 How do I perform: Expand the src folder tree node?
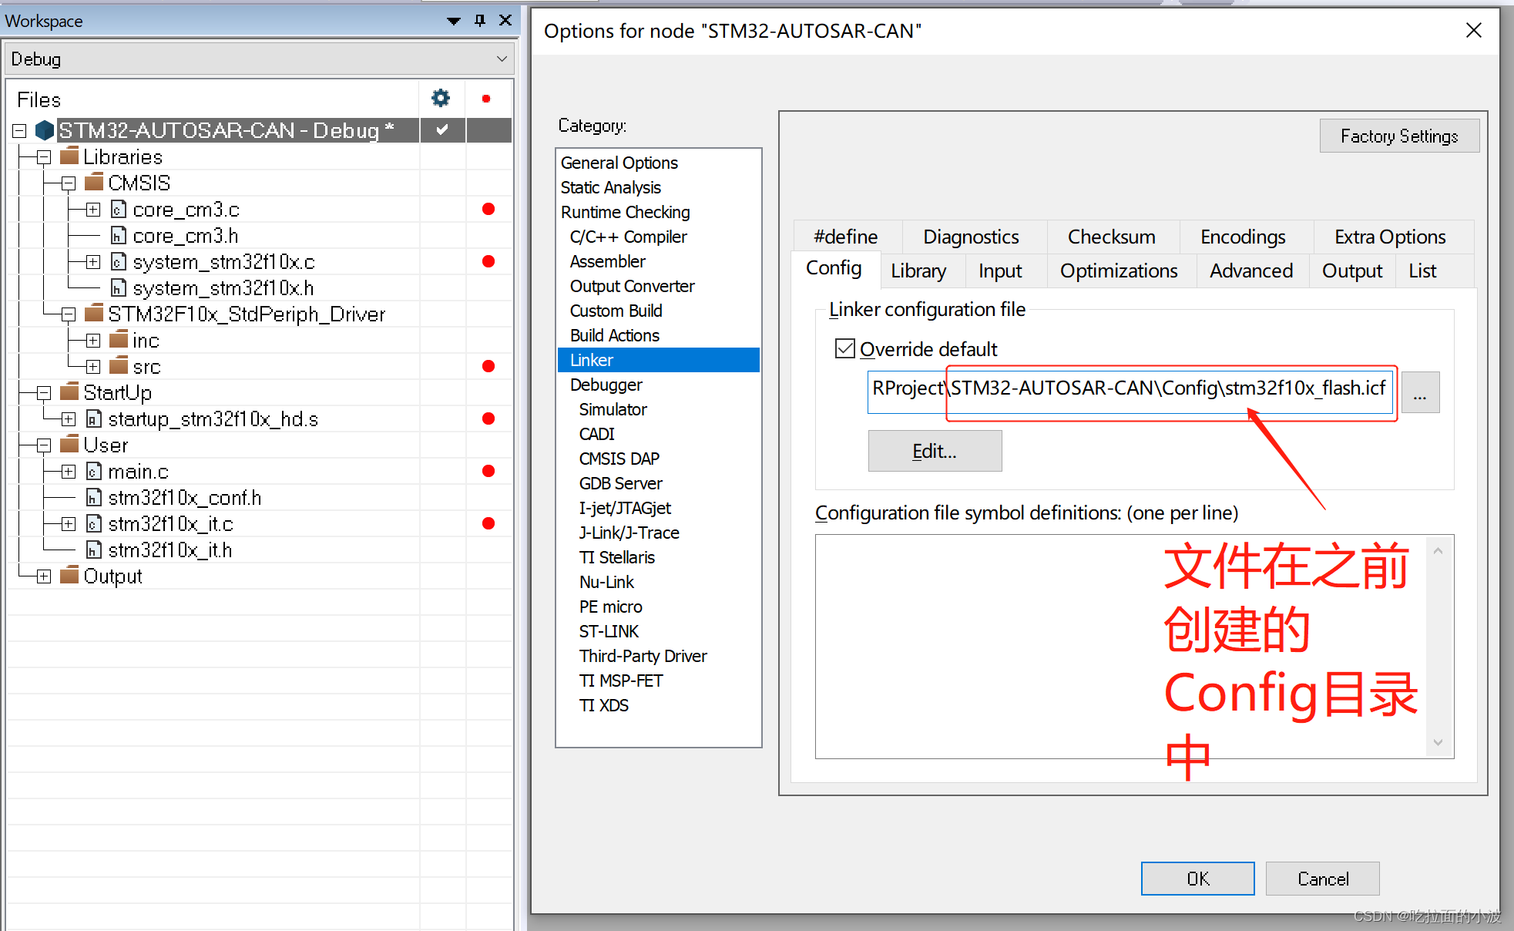tap(93, 367)
